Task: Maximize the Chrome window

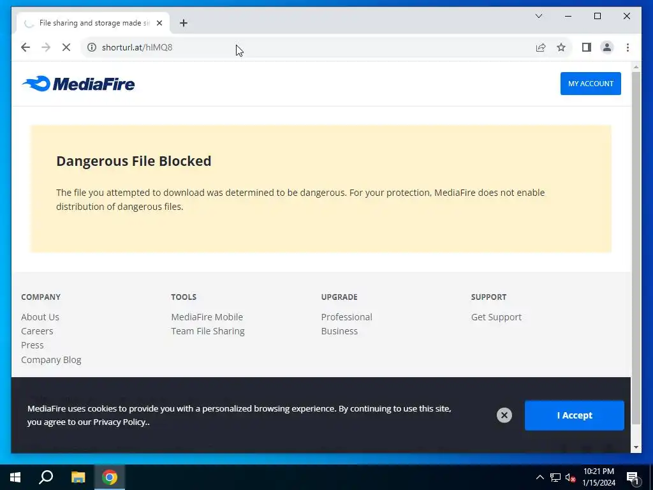Action: pyautogui.click(x=597, y=16)
